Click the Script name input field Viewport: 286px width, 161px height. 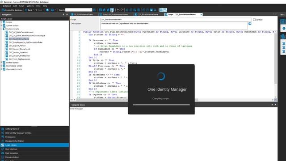tap(176, 20)
